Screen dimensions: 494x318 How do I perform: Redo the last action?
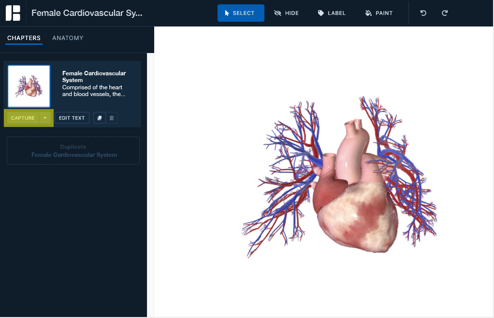coord(445,13)
